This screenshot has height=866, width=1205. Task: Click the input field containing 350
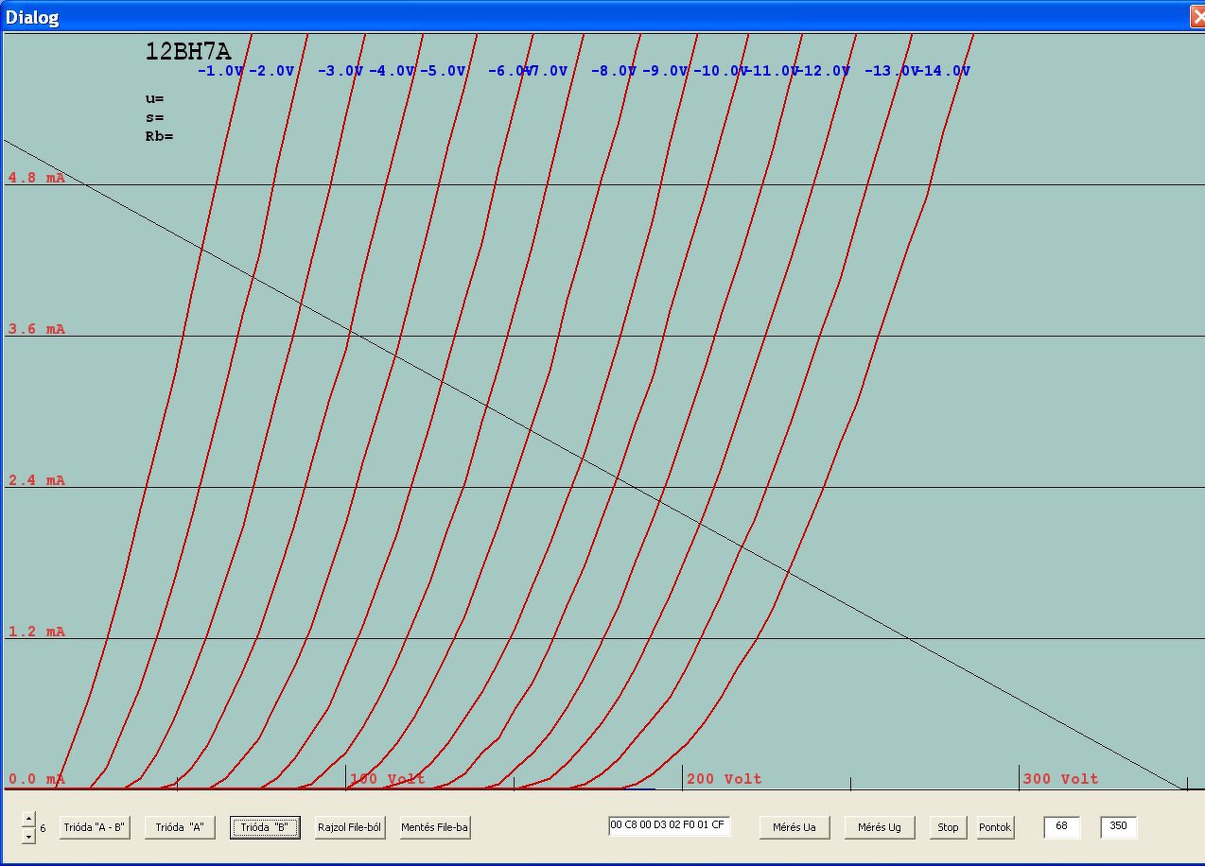[1118, 827]
